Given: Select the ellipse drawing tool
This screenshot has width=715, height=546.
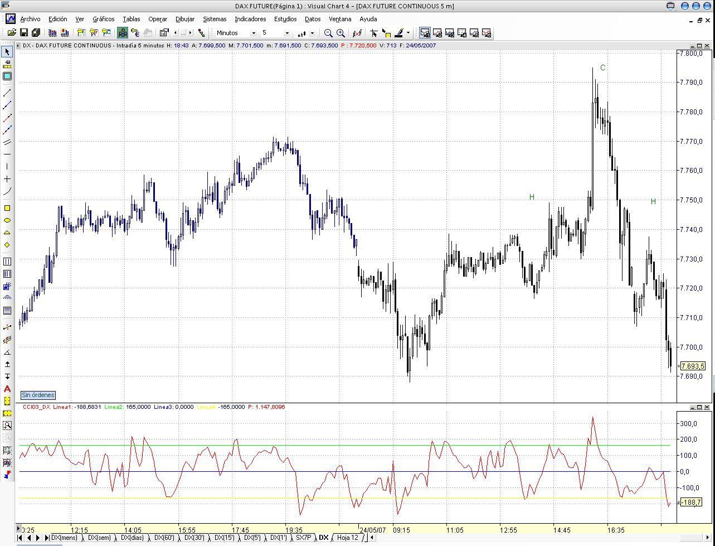Looking at the screenshot, I should pos(7,220).
